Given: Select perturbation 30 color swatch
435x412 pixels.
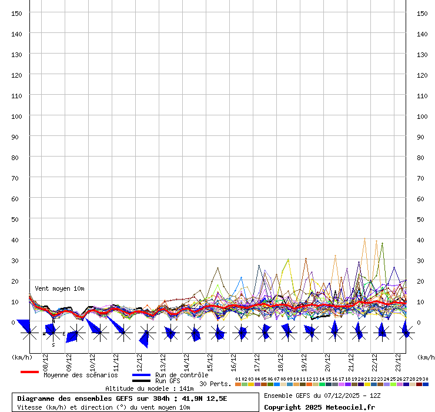Looking at the screenshot, I should tap(426, 384).
